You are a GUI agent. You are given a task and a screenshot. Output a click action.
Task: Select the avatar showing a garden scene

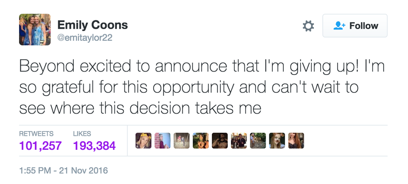(x=258, y=141)
